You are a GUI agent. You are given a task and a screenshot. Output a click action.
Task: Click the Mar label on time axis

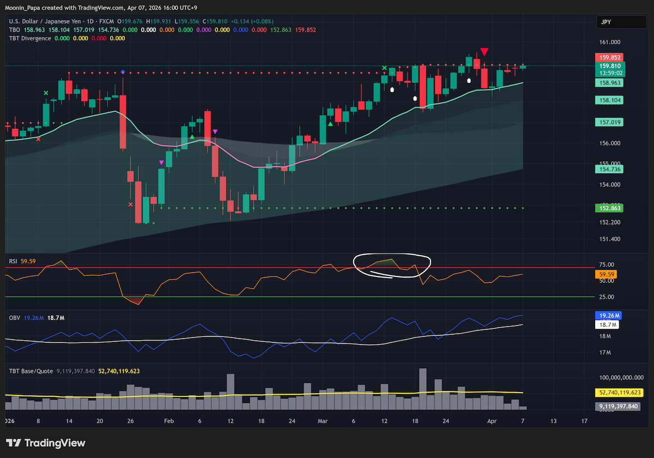(x=323, y=421)
